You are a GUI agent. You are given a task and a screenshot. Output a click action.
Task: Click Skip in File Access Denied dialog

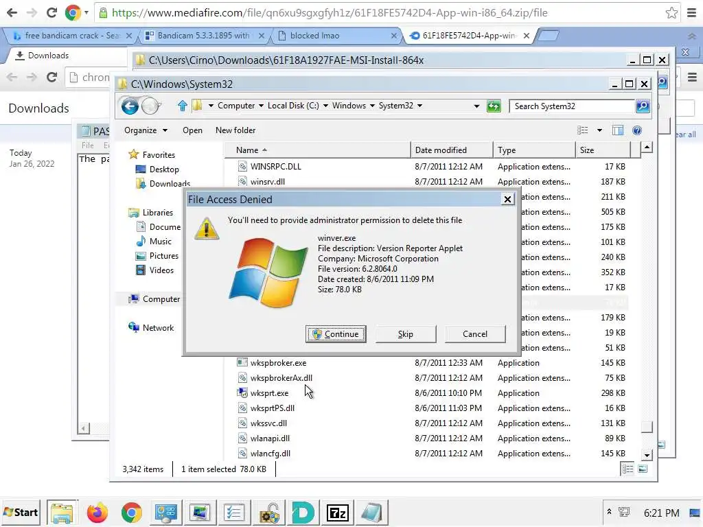click(405, 334)
